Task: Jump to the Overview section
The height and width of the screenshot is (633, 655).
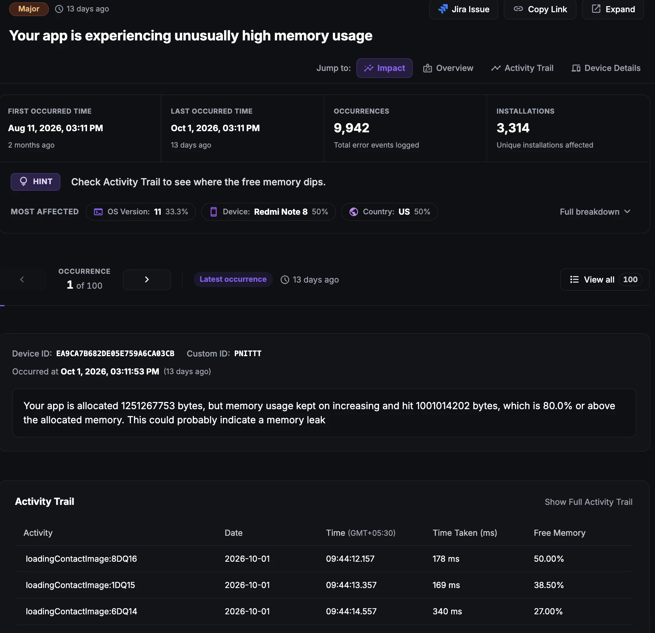Action: (448, 68)
